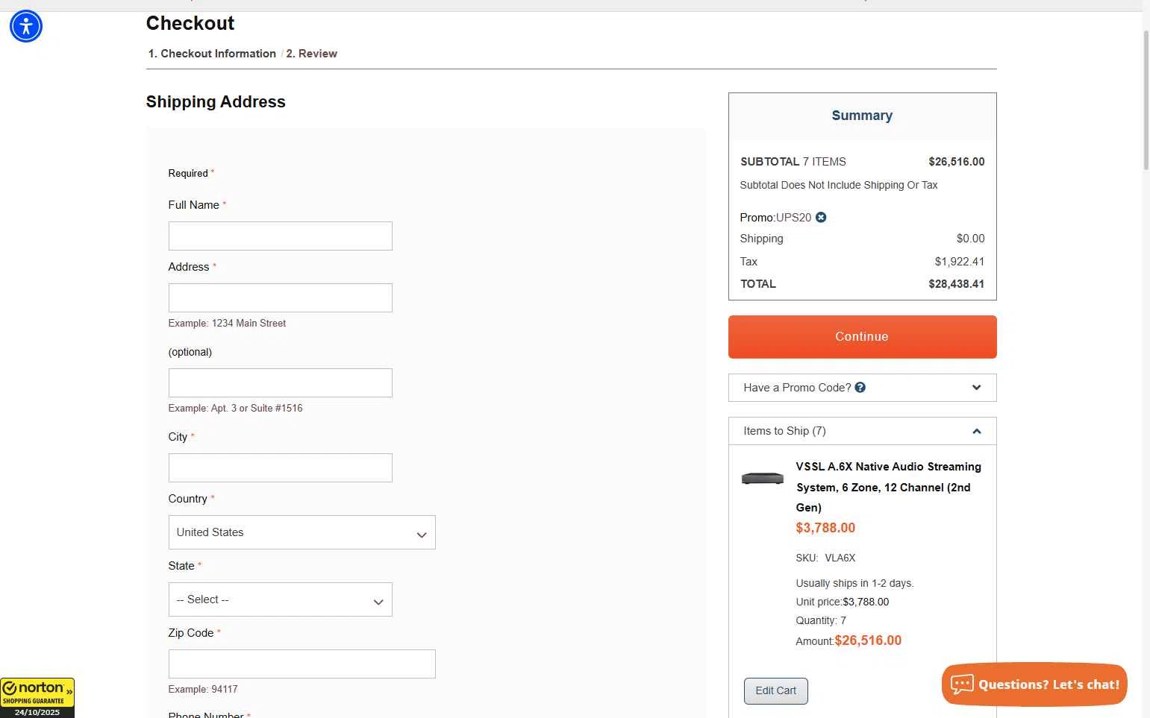Click the SKU VLA6X text
1150x718 pixels.
pyautogui.click(x=825, y=558)
